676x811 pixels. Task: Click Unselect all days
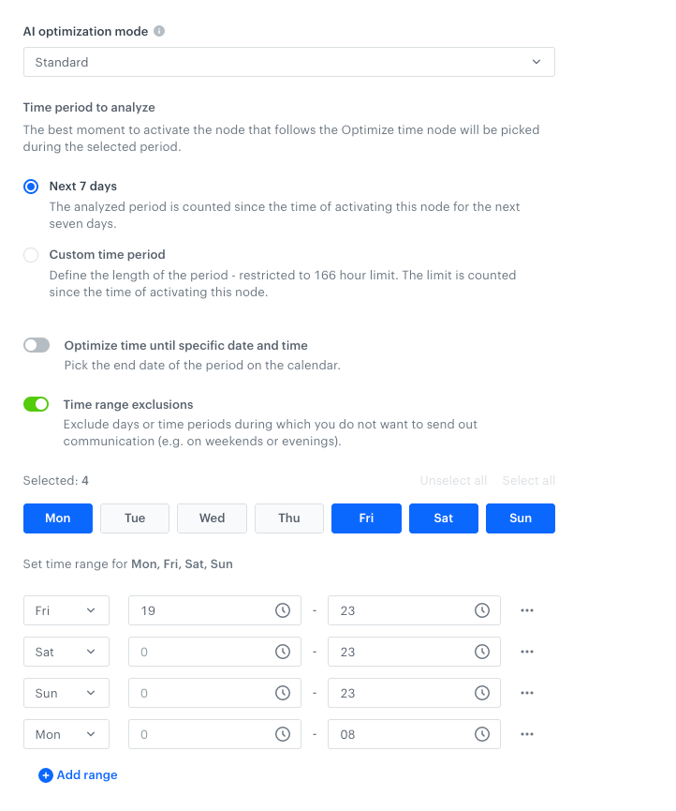pyautogui.click(x=453, y=481)
